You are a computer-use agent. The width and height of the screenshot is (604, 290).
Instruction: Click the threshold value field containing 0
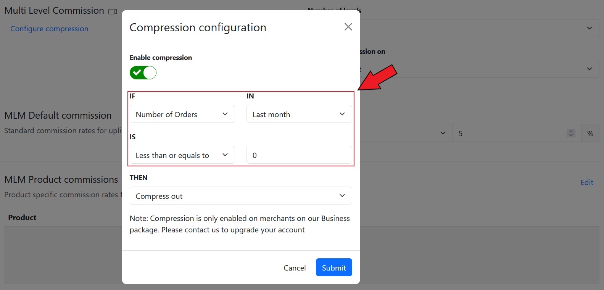pos(299,155)
